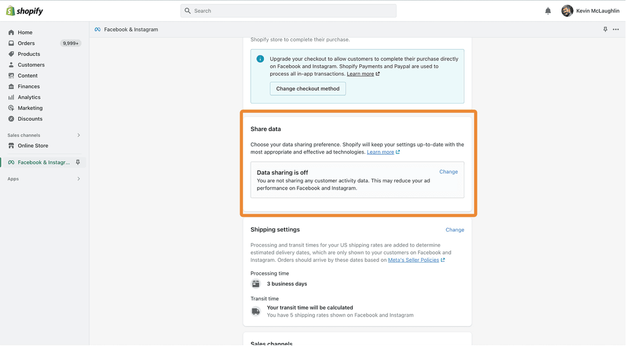Click the search magnifier icon
Viewport: 627px width, 347px height.
click(x=188, y=11)
